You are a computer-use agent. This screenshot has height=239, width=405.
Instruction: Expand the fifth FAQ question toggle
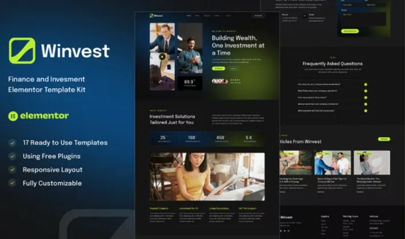[x=365, y=111]
